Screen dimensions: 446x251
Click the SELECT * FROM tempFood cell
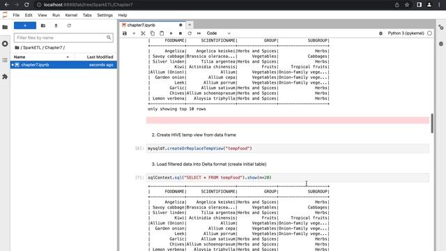point(288,178)
